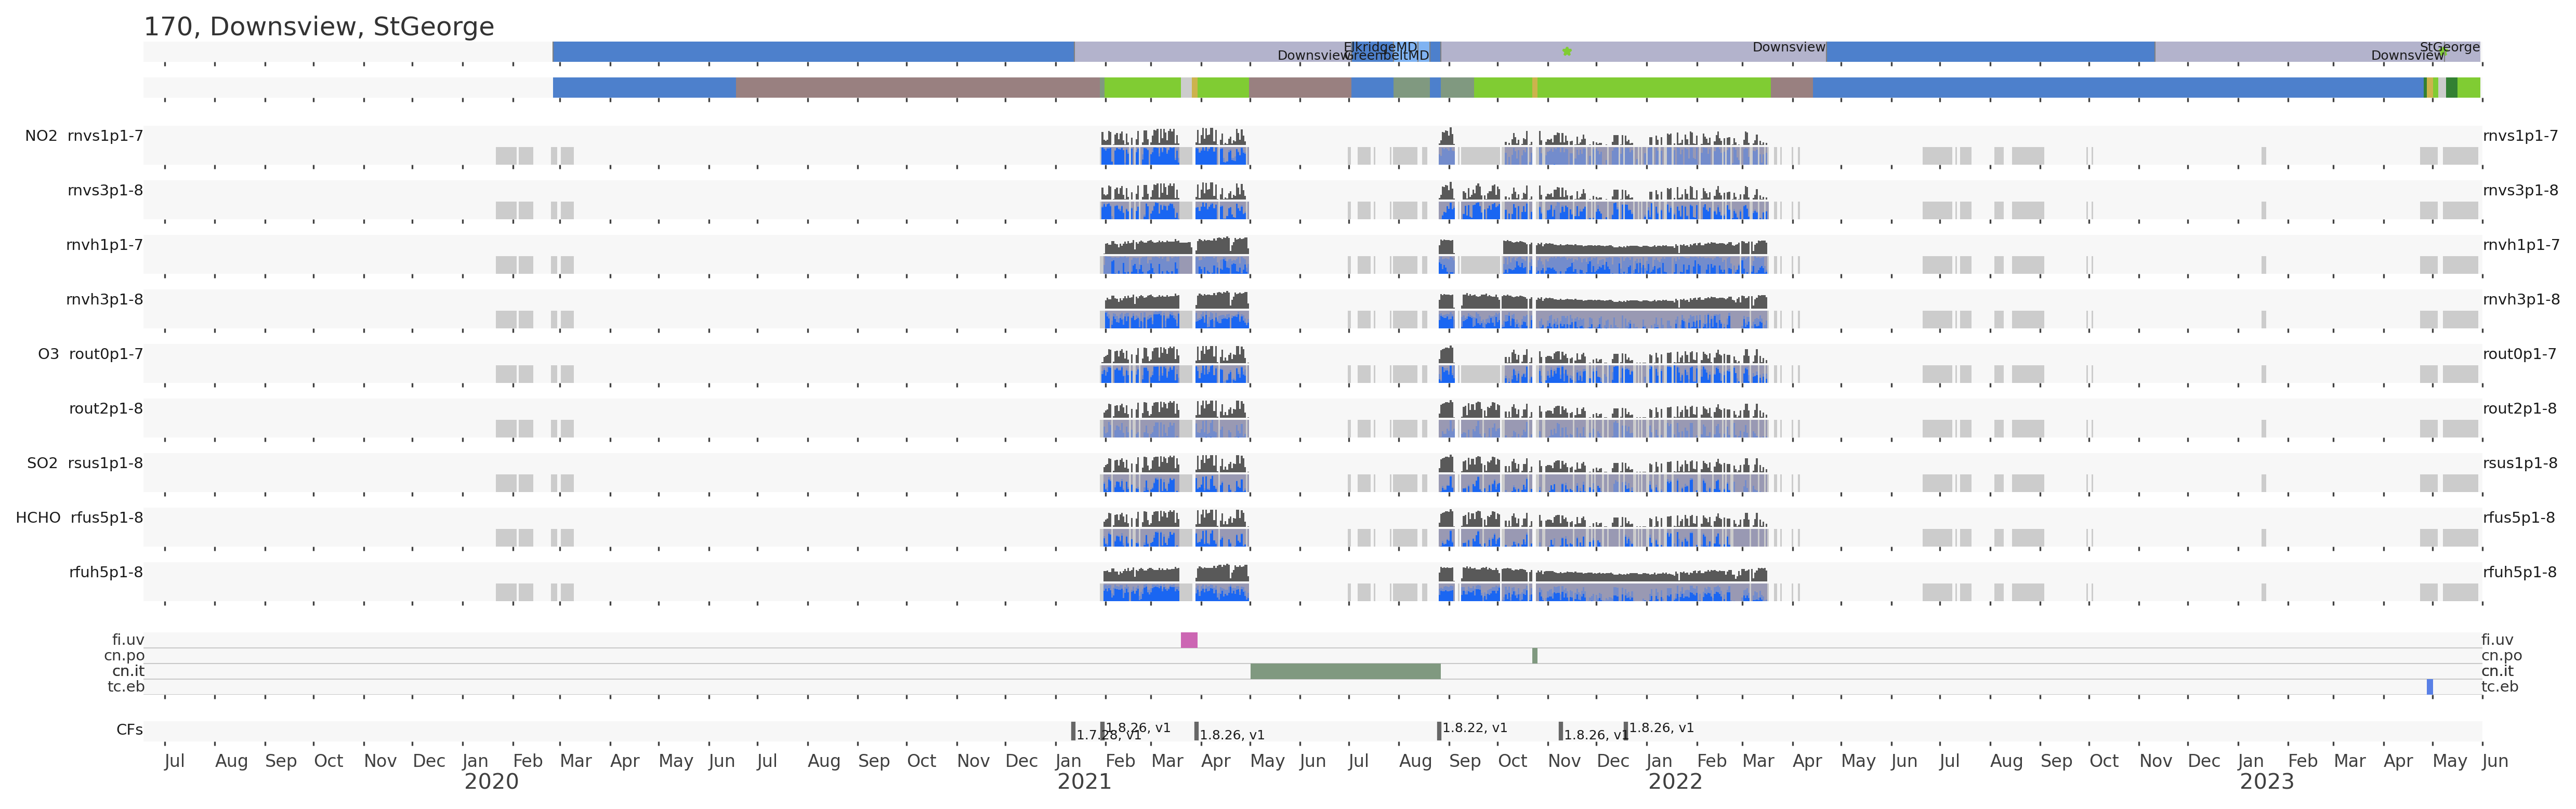Click the left rnvs1p1-7 NO2 row label
Image resolution: width=2576 pixels, height=809 pixels.
(105, 136)
